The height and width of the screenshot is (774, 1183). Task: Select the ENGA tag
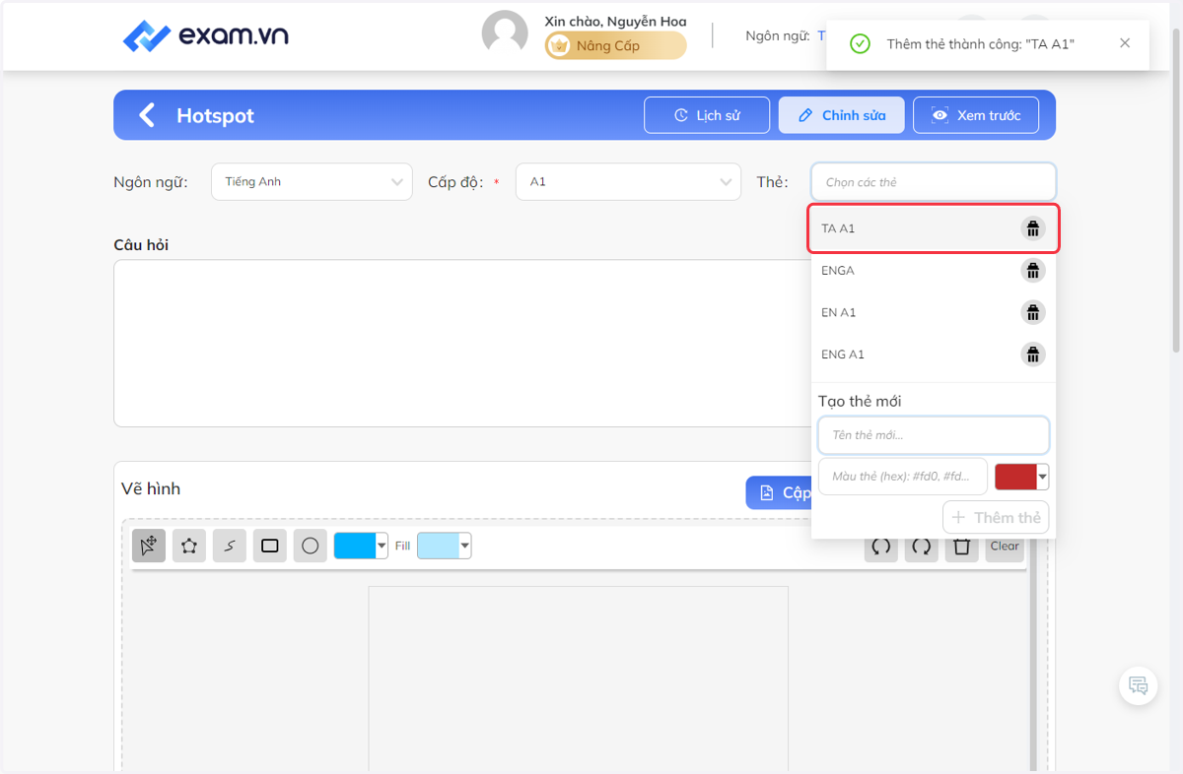point(934,271)
